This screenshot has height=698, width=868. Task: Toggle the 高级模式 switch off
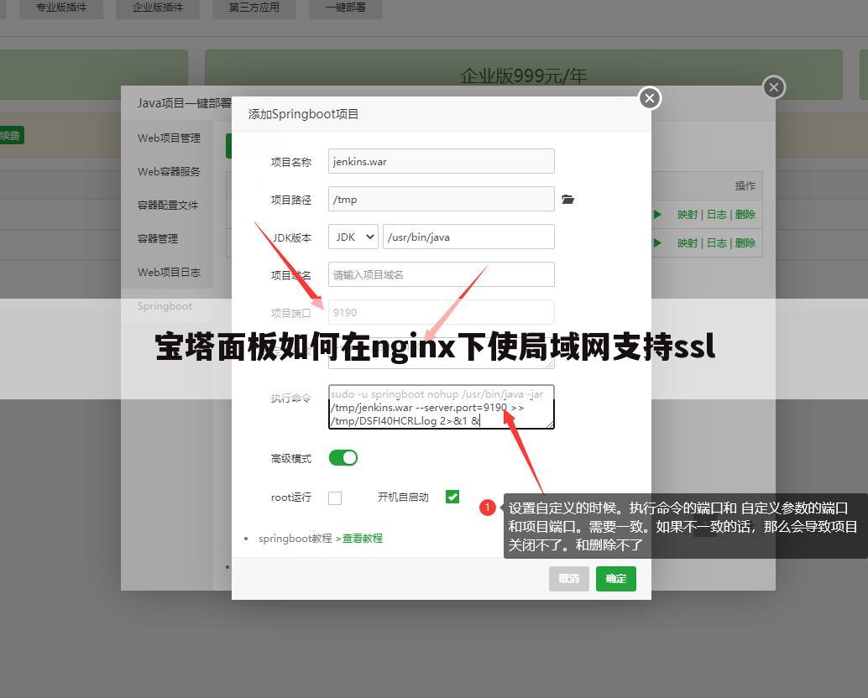(343, 457)
